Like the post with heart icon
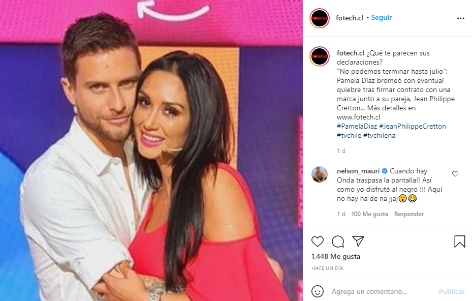 click(x=317, y=242)
